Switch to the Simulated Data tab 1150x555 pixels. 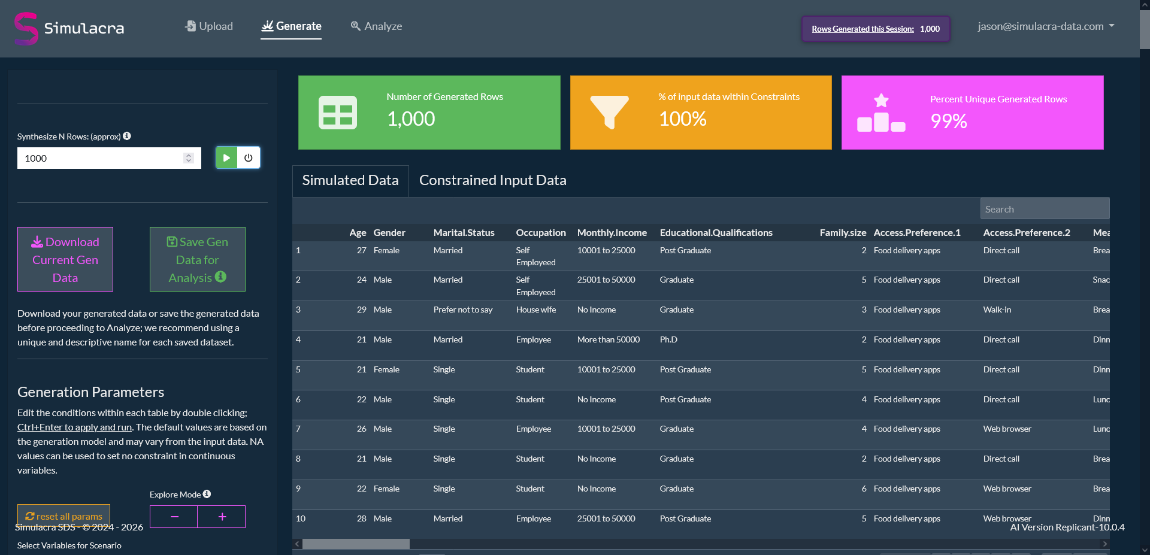tap(350, 180)
